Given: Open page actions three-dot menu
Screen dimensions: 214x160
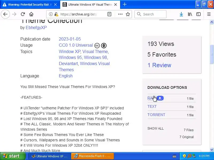Looking at the screenshot, I should pyautogui.click(x=120, y=14).
